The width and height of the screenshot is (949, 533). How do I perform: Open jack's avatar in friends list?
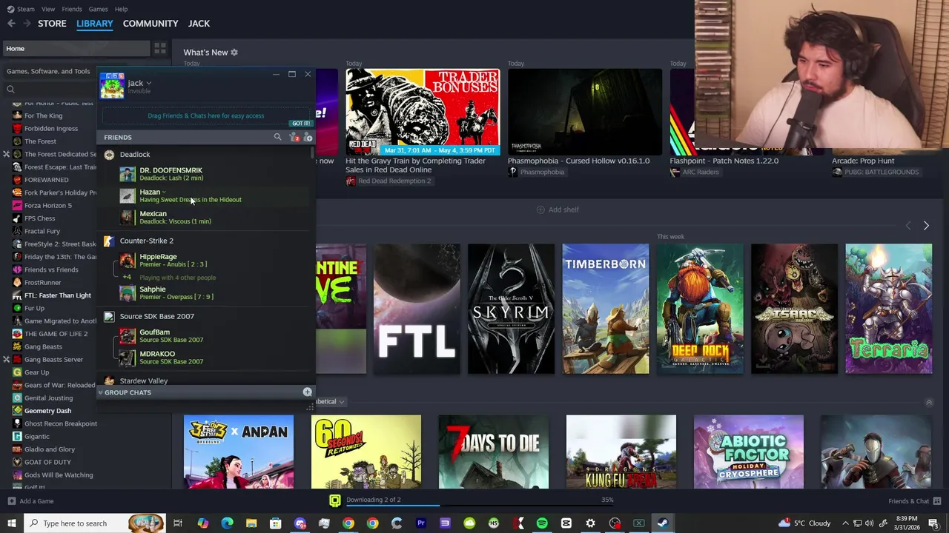[112, 86]
